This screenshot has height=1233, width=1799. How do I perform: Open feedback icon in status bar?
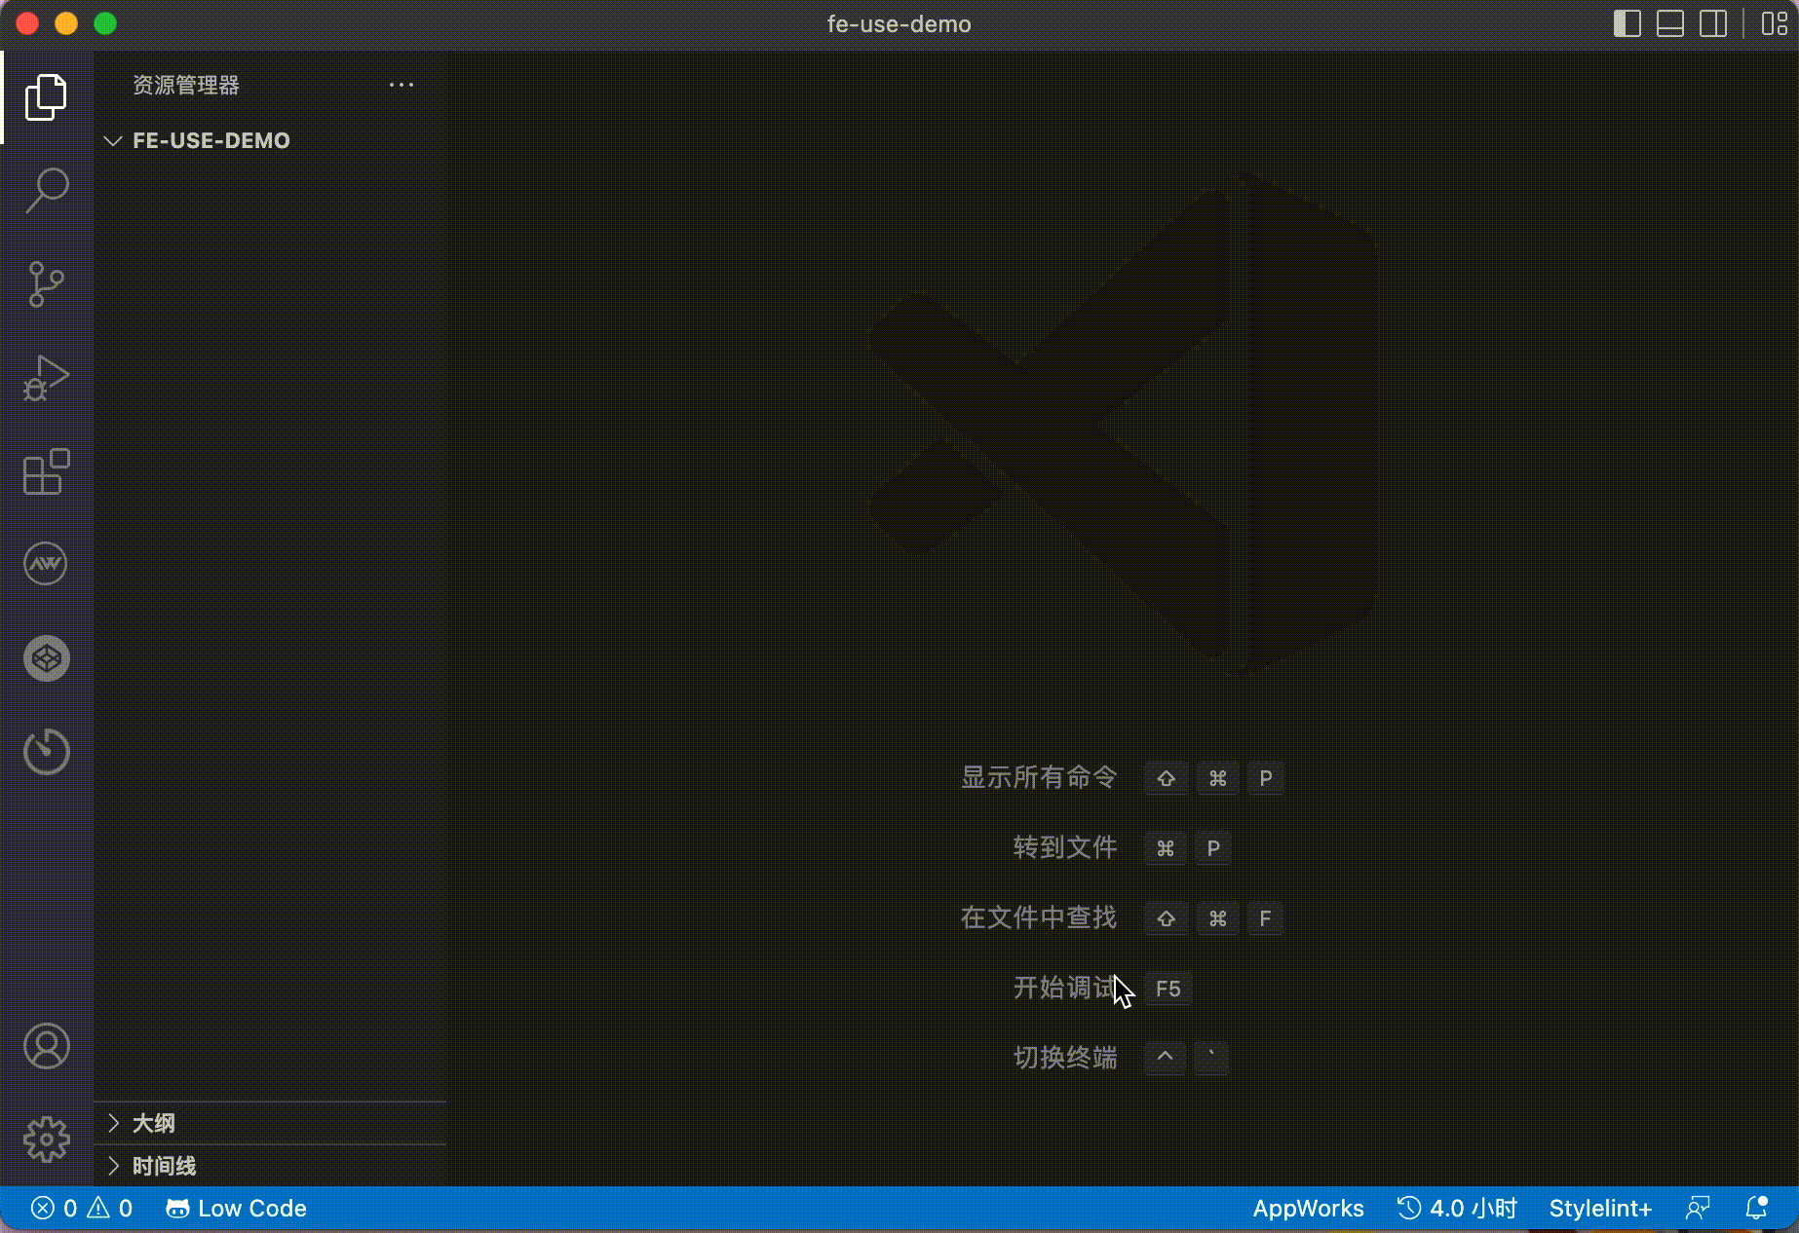(1698, 1209)
